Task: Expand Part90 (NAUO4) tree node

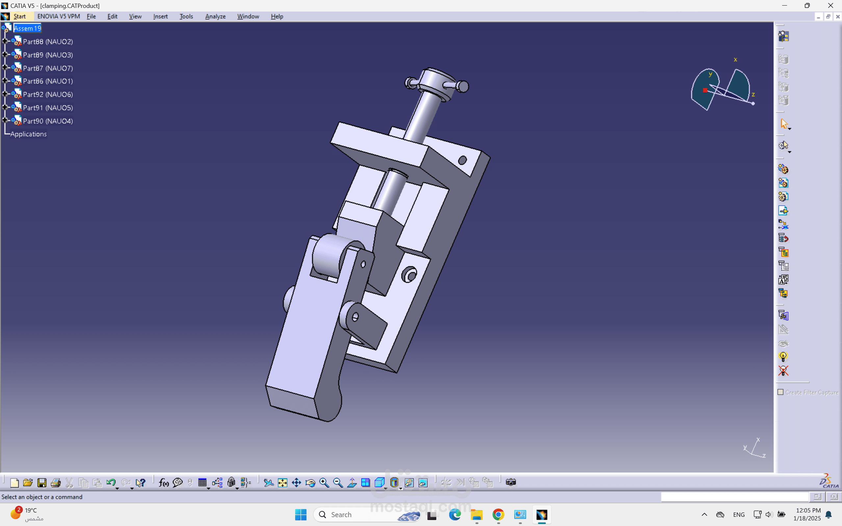Action: pos(5,120)
